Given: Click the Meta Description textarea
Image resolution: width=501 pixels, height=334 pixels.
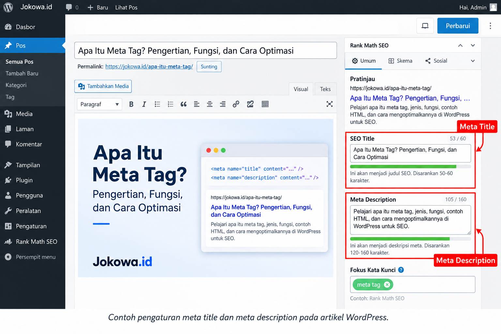Looking at the screenshot, I should [410, 220].
